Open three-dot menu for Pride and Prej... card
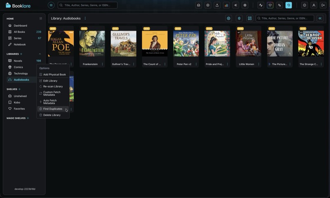330x198 pixels. (x=227, y=64)
